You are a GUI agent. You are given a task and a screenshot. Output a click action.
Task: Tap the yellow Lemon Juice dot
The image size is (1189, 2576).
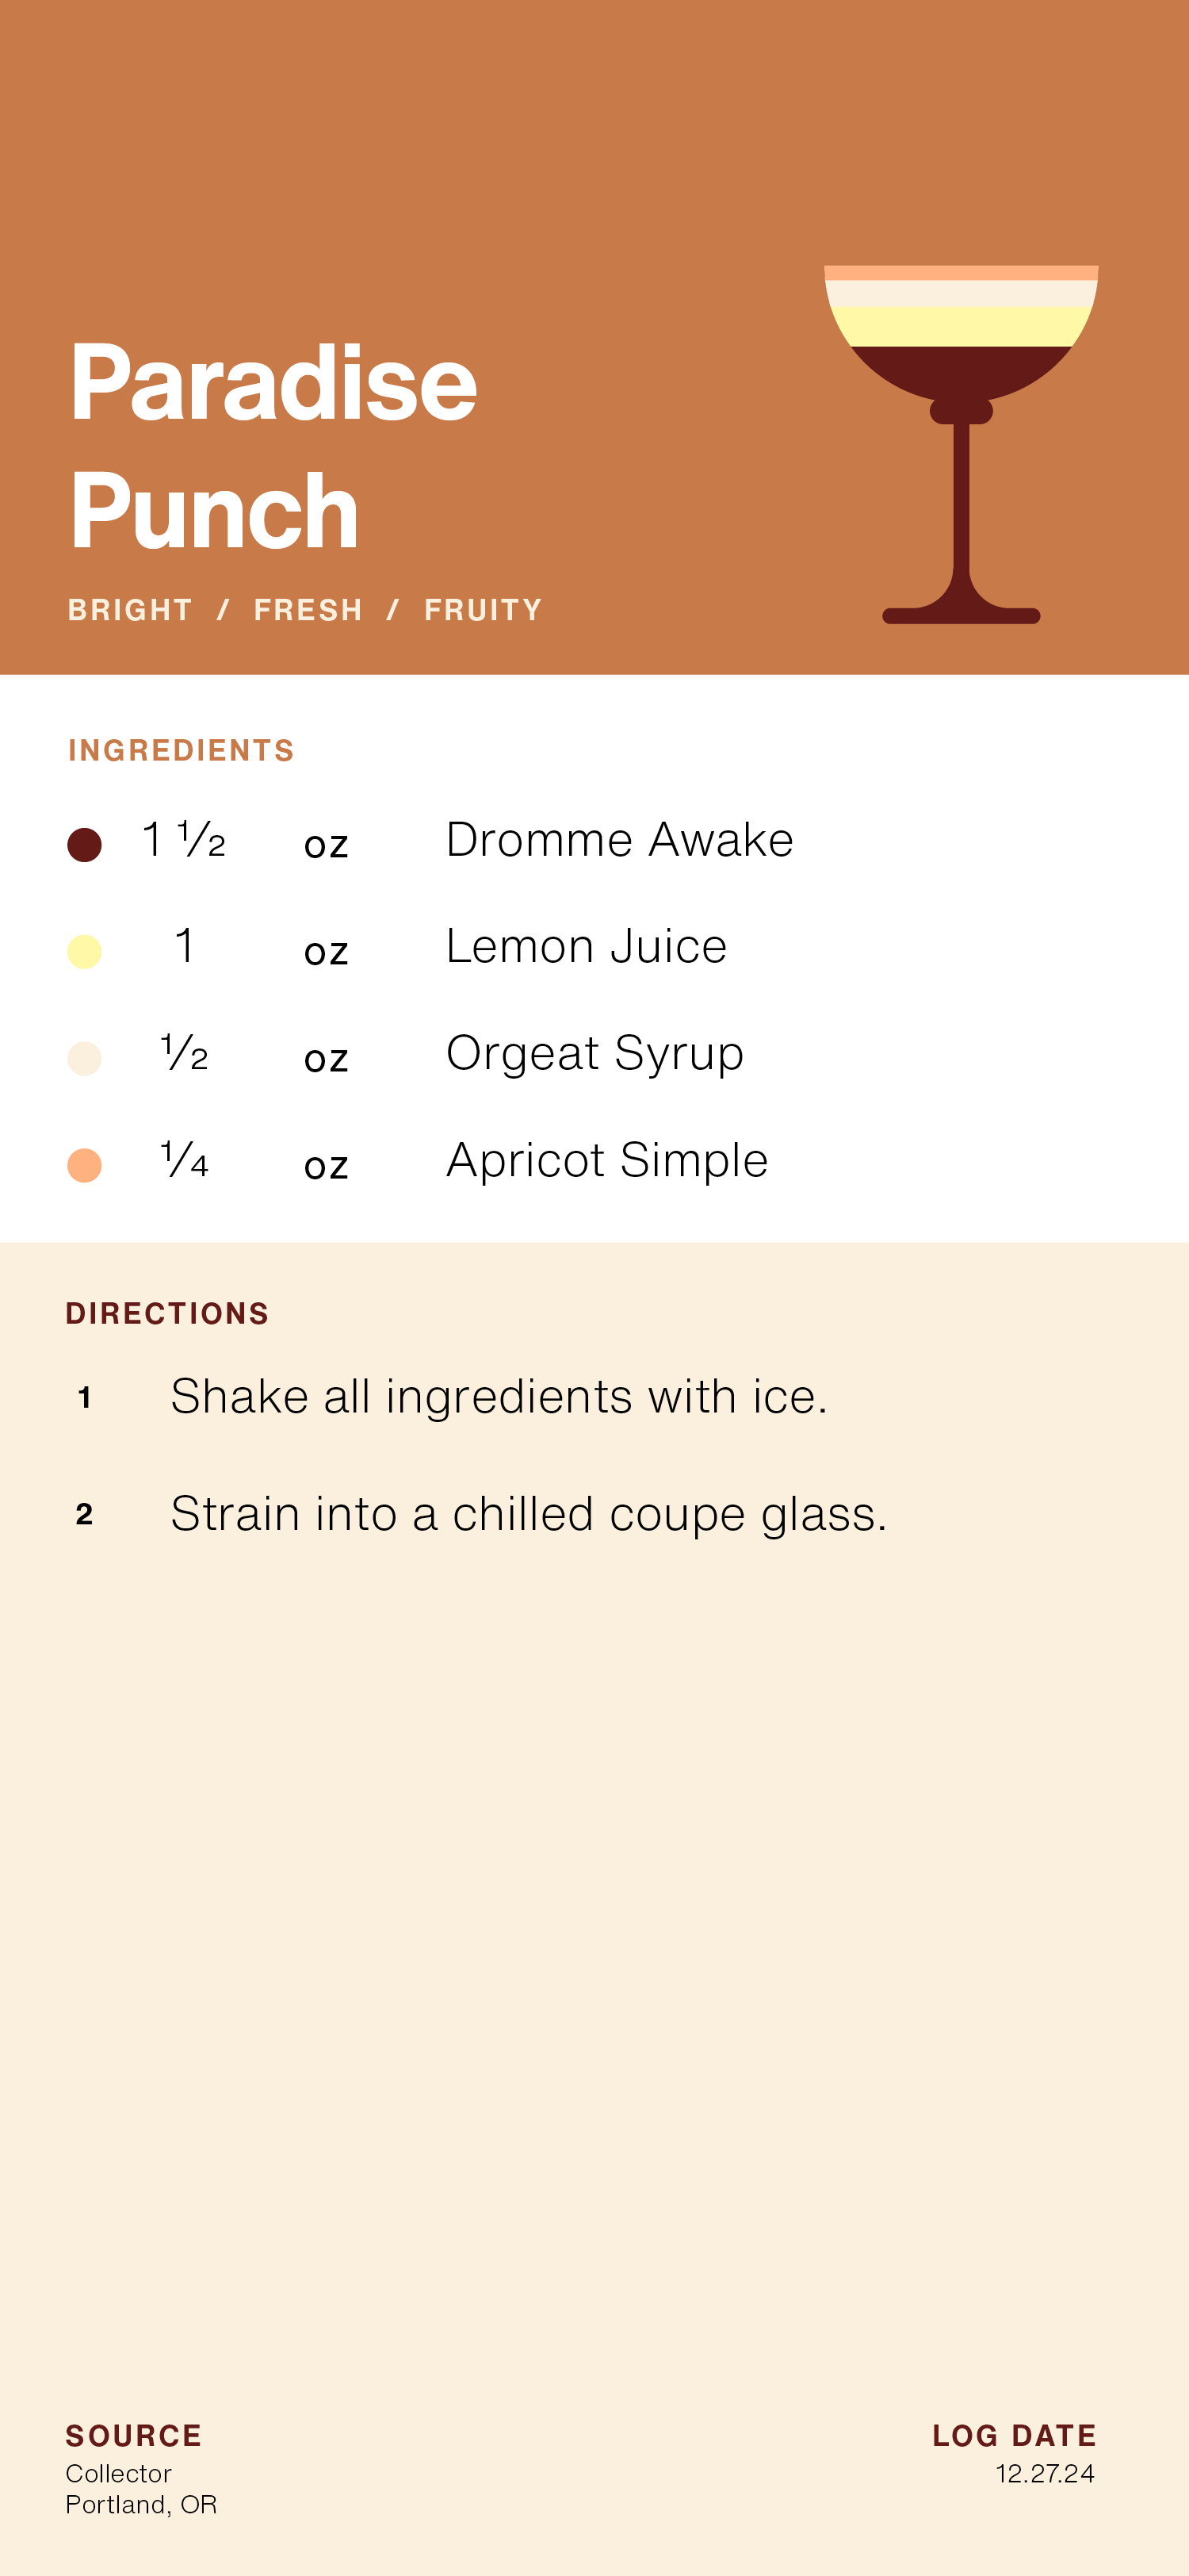[84, 951]
